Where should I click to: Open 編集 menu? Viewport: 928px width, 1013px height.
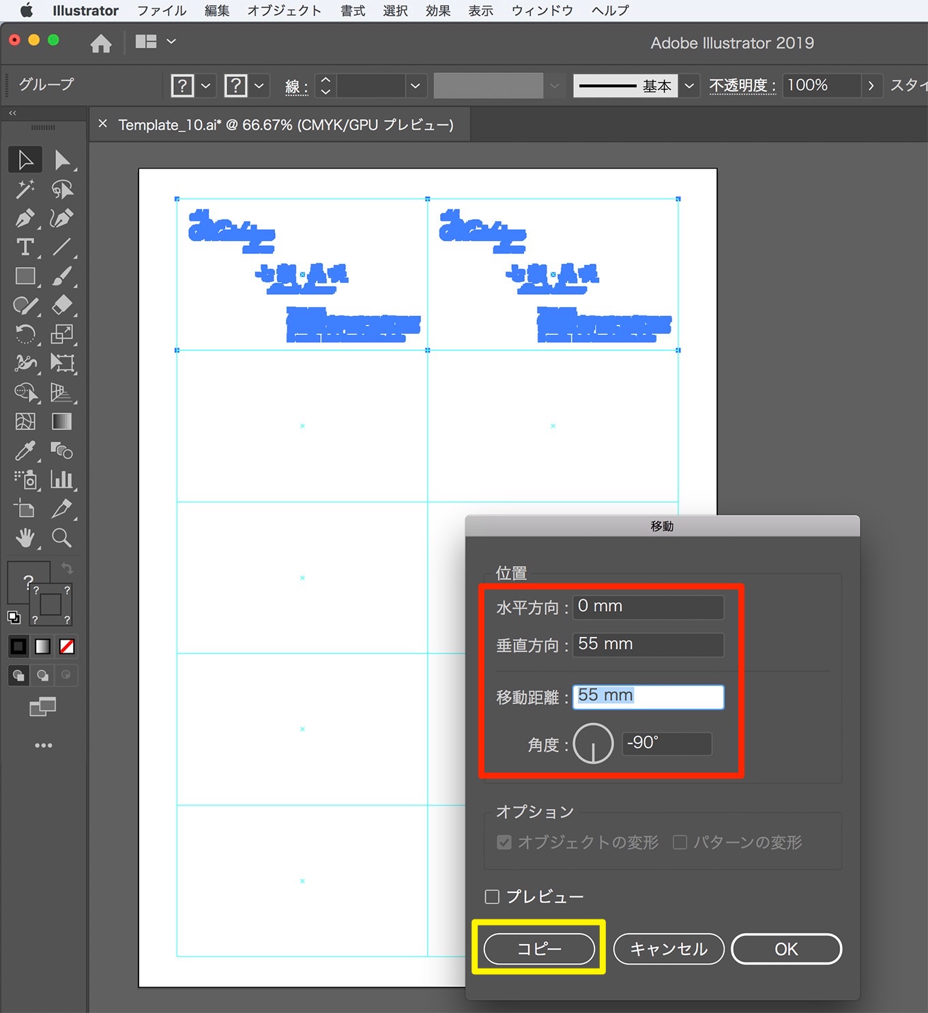pos(217,11)
